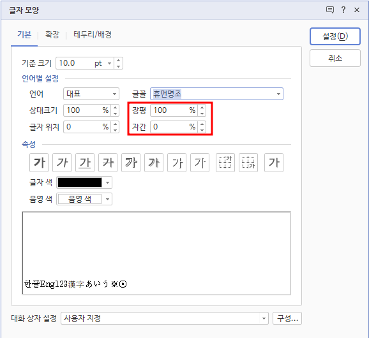Decrease 자간 with down arrow
The image size is (369, 338).
pos(202,130)
